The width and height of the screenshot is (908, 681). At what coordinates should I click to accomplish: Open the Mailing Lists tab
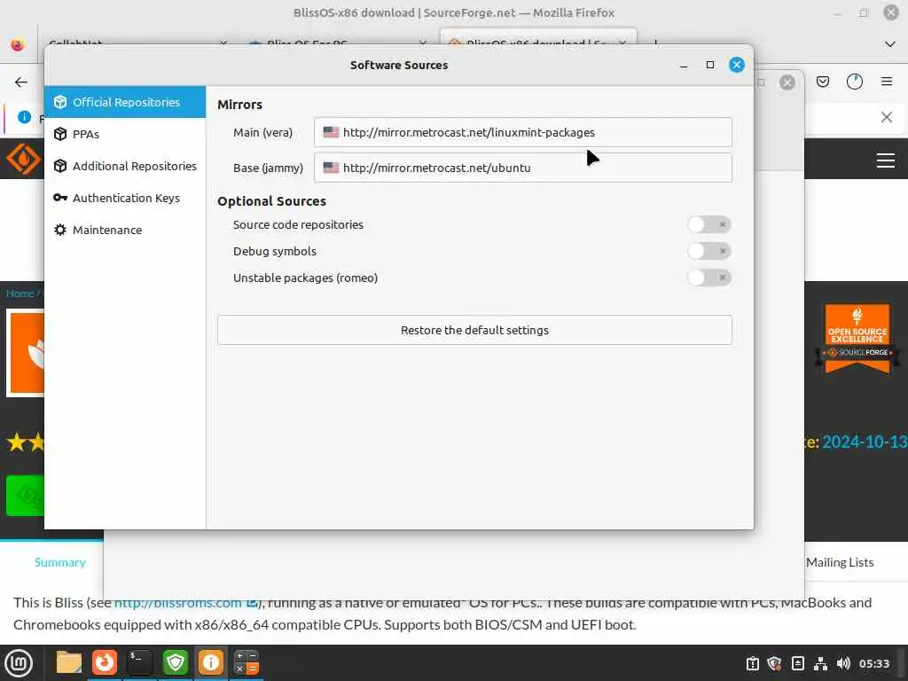click(x=840, y=562)
